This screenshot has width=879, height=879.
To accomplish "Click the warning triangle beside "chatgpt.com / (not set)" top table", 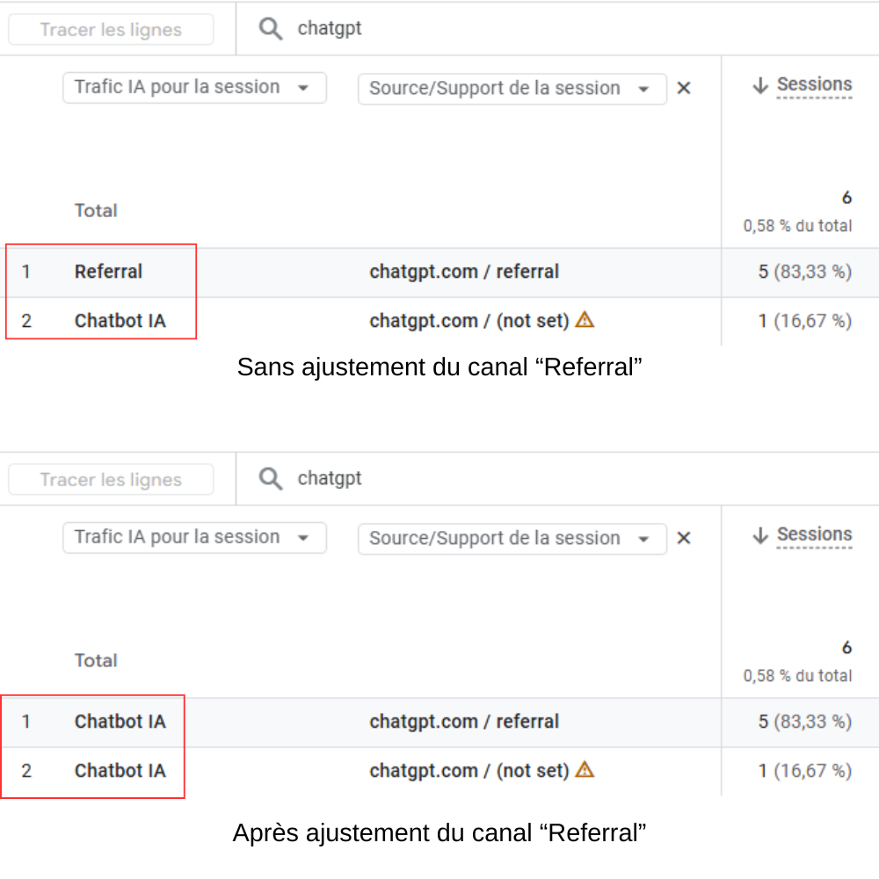I will pyautogui.click(x=584, y=321).
